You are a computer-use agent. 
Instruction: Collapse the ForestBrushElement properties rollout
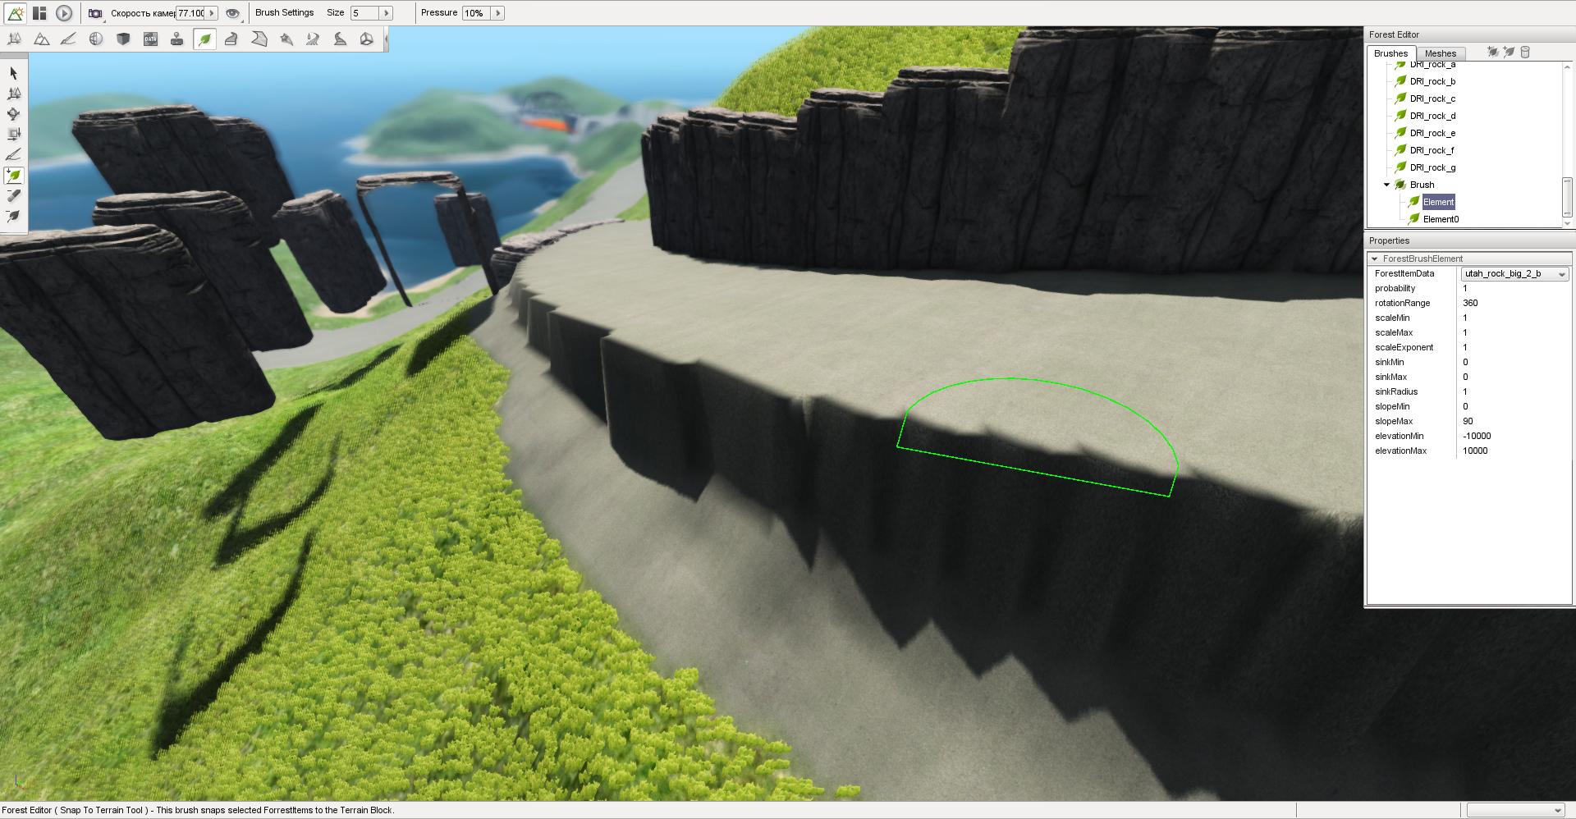coord(1374,259)
